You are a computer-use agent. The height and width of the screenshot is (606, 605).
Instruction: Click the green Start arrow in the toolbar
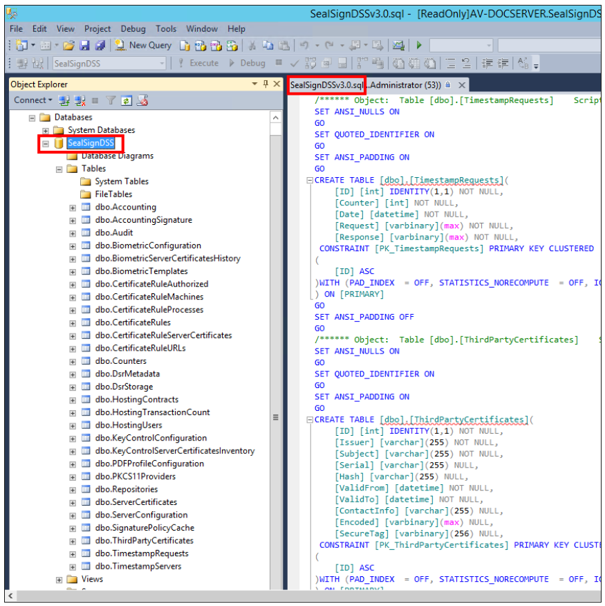tap(419, 46)
